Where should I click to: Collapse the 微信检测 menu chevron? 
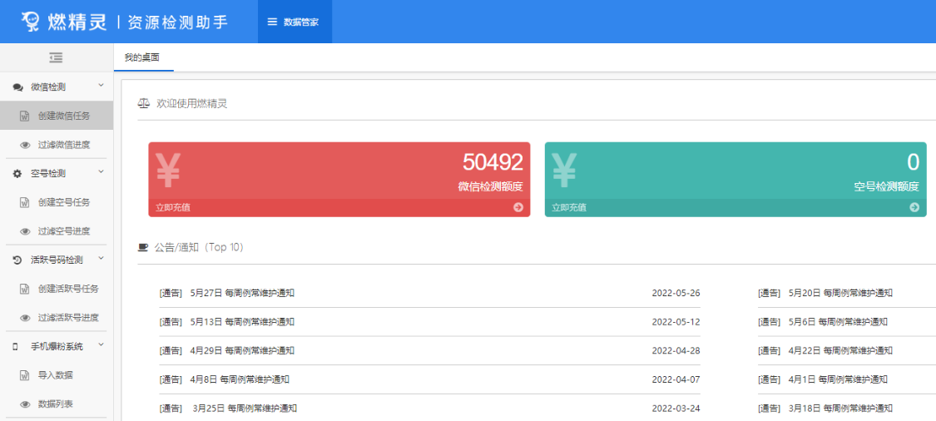[101, 86]
